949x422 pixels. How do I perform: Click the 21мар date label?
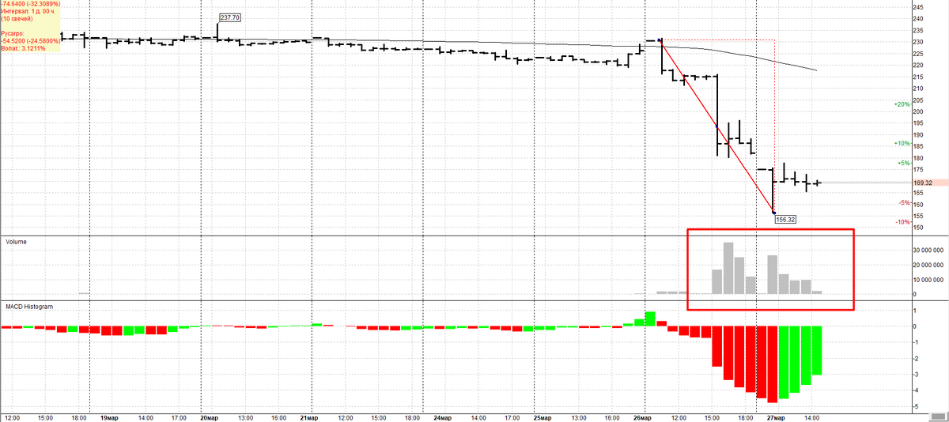click(310, 416)
